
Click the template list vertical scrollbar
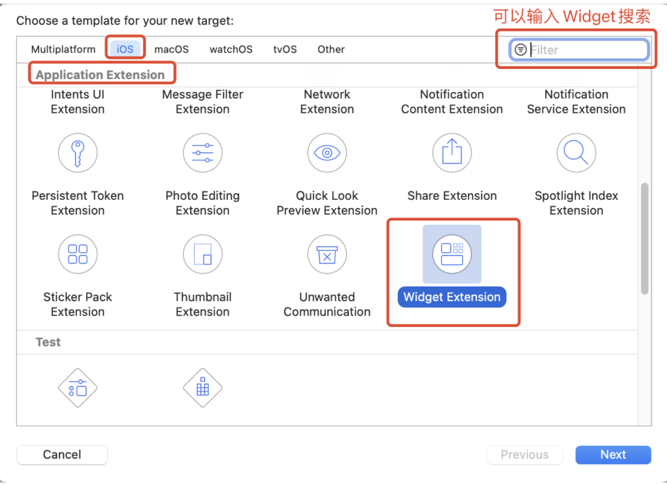[645, 239]
